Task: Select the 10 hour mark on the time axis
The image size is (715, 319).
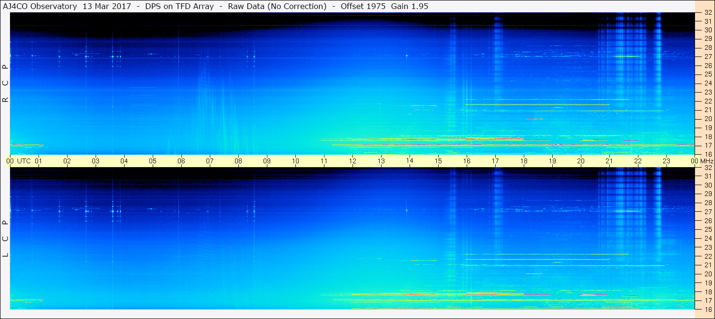Action: point(295,161)
